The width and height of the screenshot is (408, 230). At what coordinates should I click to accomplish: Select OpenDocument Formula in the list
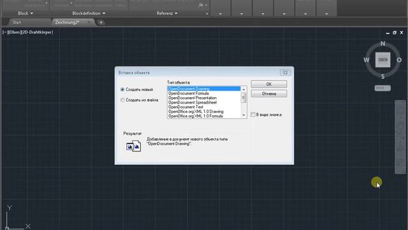(204, 93)
